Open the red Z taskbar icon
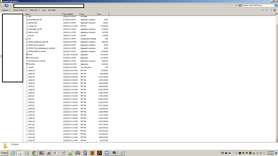This screenshot has height=156, width=278. point(85,153)
